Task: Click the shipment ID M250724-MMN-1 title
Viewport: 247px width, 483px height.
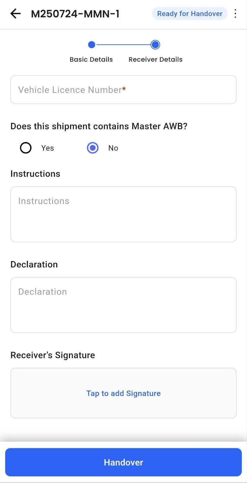Action: [x=75, y=14]
